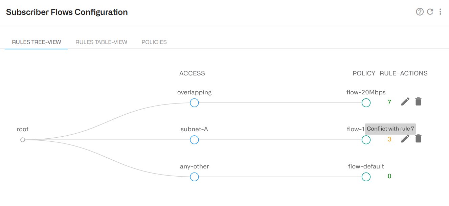
Task: Click rule number 3 in orange
Action: [389, 139]
